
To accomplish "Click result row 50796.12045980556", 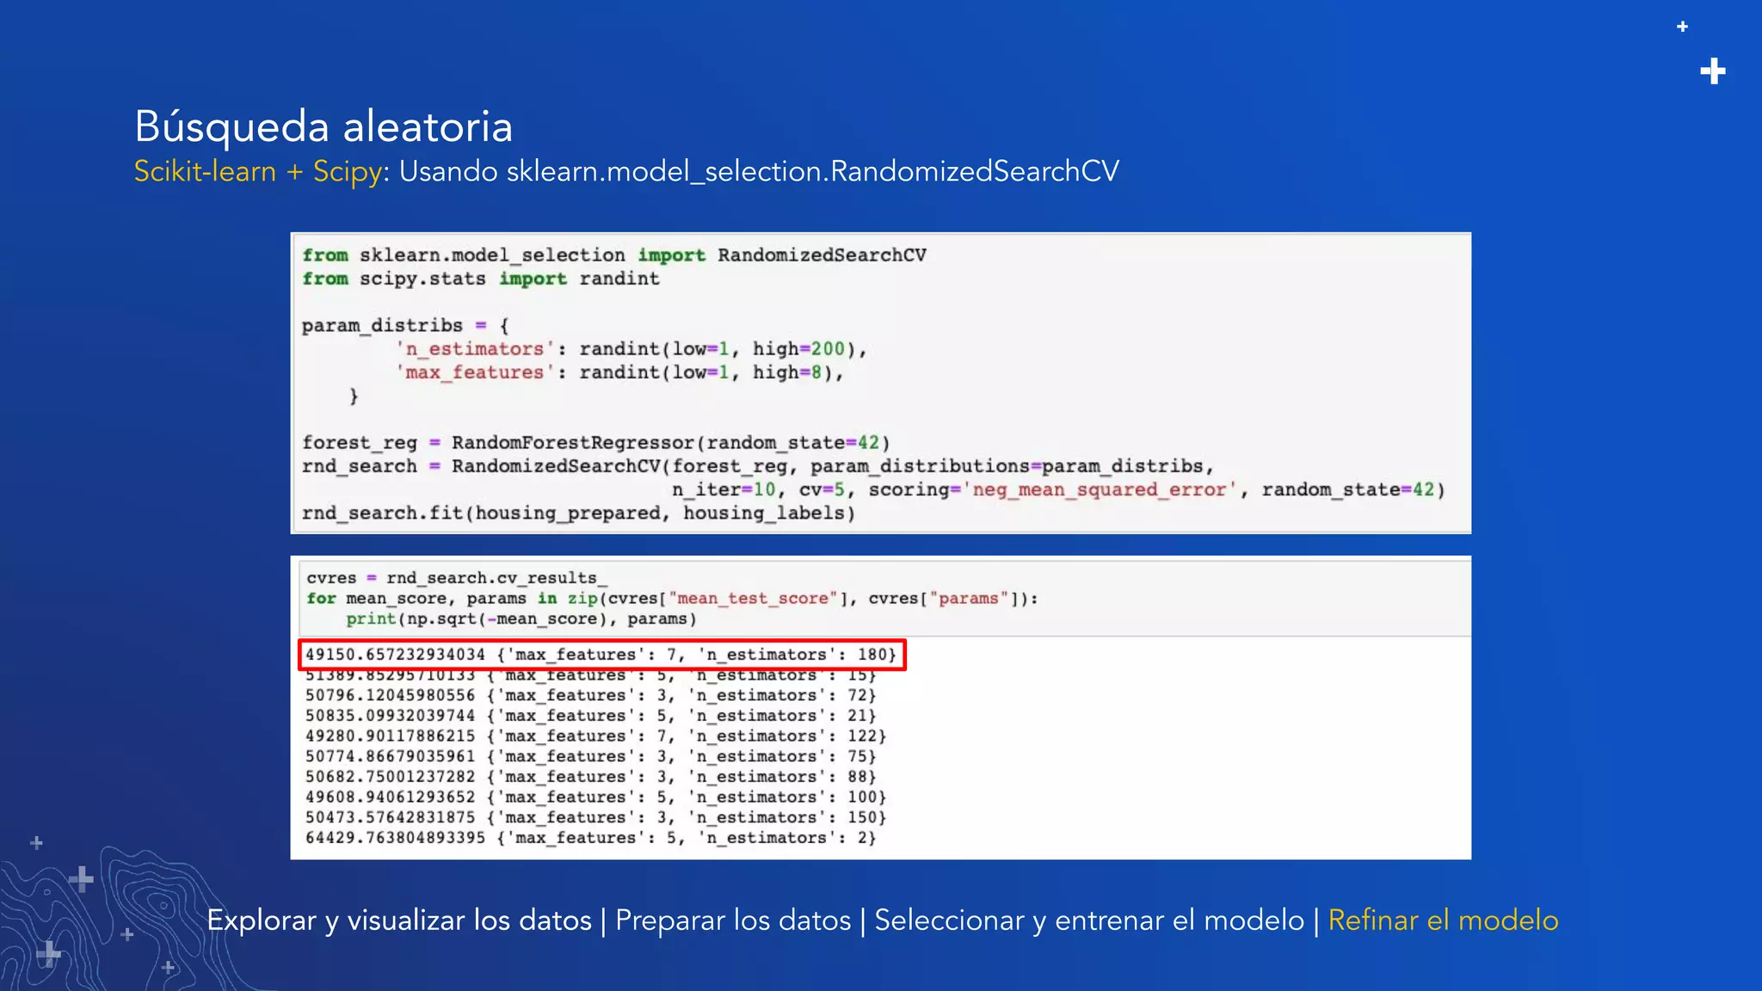I will coord(590,695).
